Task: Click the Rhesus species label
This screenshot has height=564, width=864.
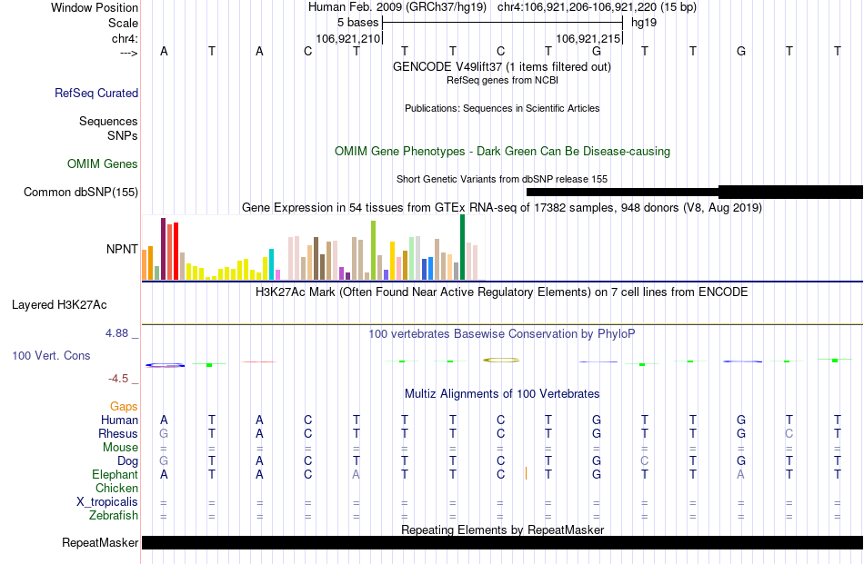Action: tap(118, 433)
